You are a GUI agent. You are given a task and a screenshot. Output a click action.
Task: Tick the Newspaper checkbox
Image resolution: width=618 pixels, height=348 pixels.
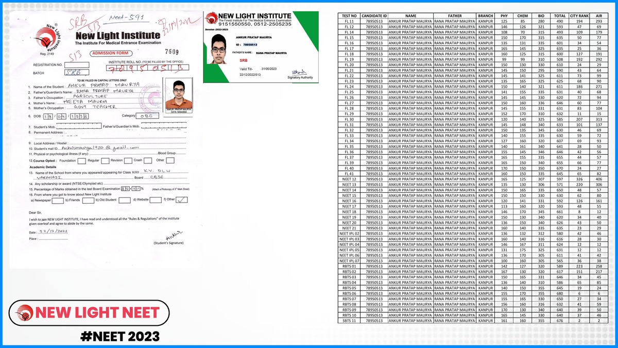pos(58,201)
